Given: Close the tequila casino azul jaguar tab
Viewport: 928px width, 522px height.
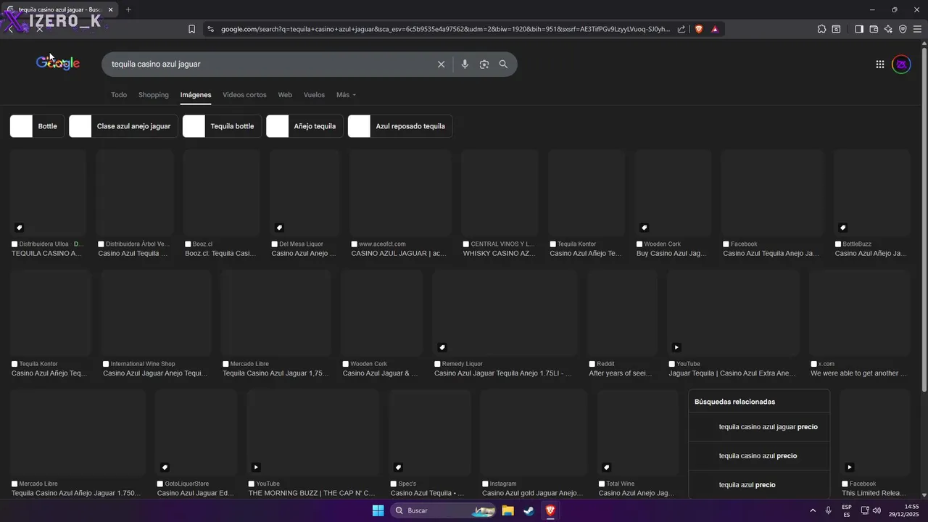Looking at the screenshot, I should 110,9.
